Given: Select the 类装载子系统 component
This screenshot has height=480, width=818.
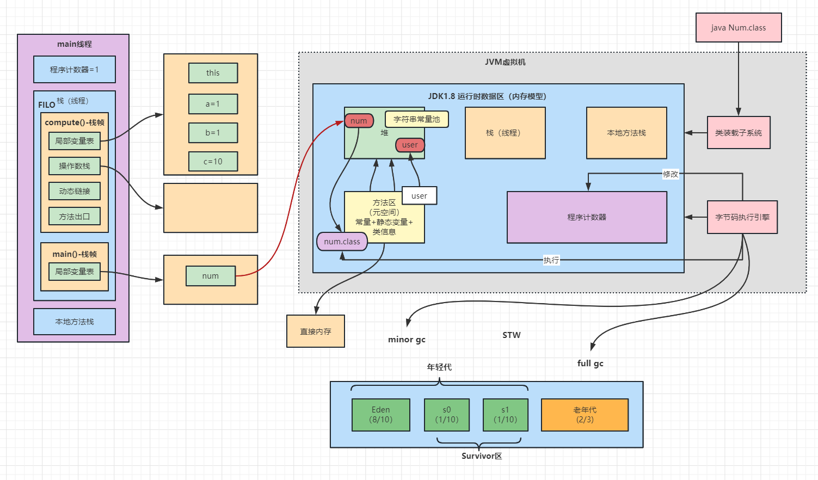Looking at the screenshot, I should click(x=739, y=132).
